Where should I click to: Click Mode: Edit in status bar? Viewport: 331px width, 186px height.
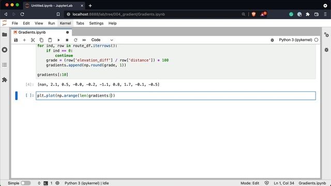click(x=250, y=183)
